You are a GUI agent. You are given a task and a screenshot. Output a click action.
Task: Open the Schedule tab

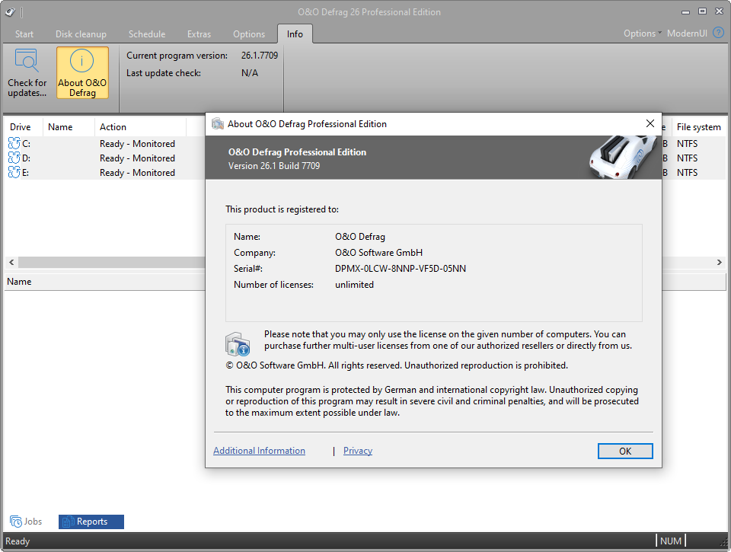(147, 34)
